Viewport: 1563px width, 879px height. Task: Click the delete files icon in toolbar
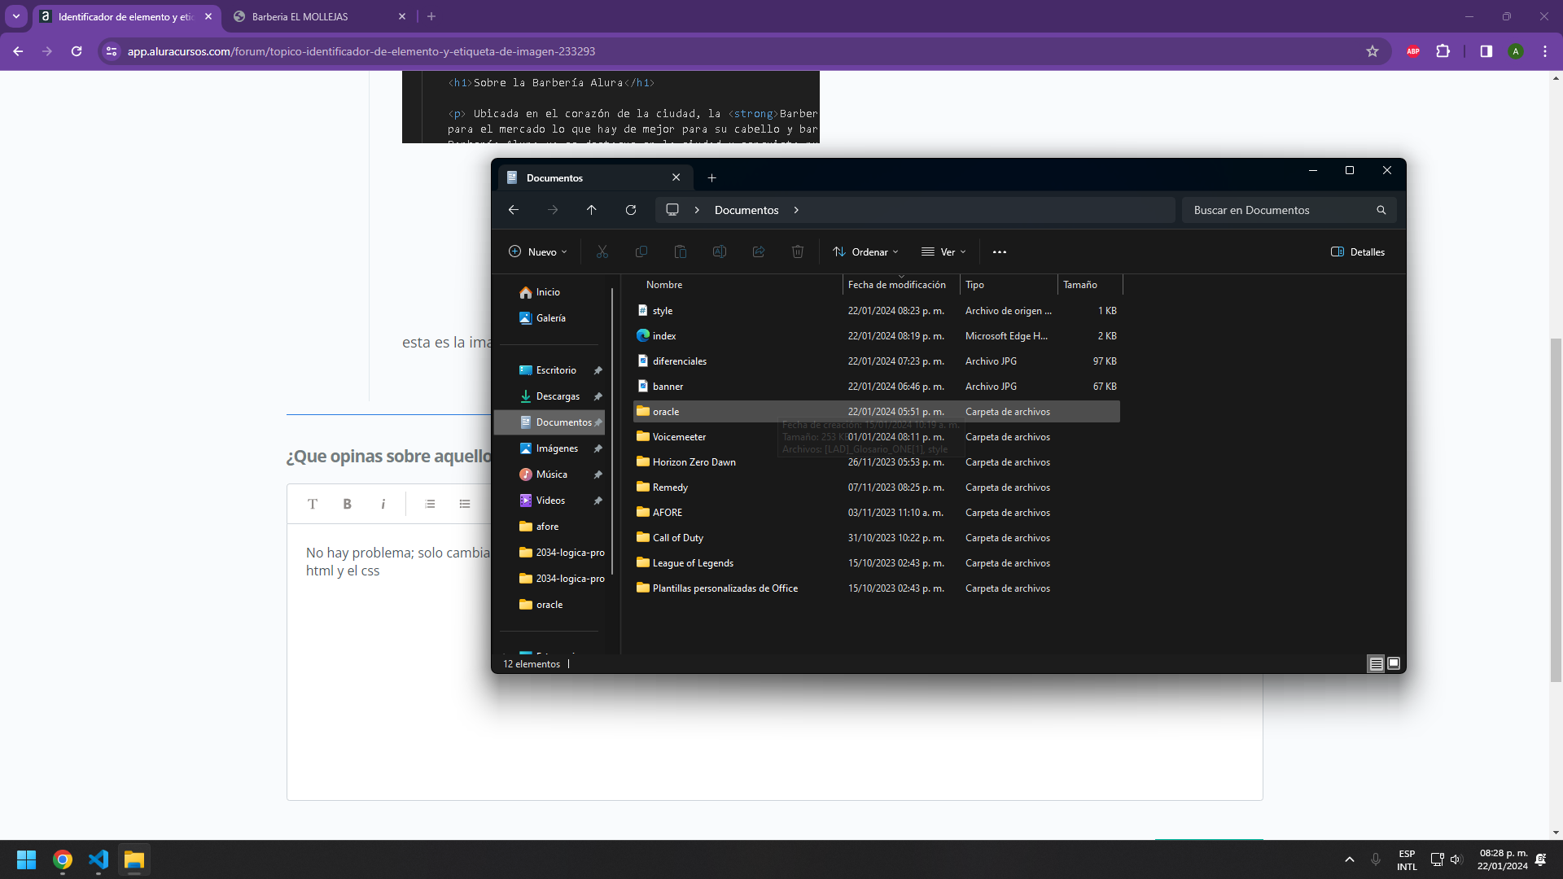coord(798,251)
